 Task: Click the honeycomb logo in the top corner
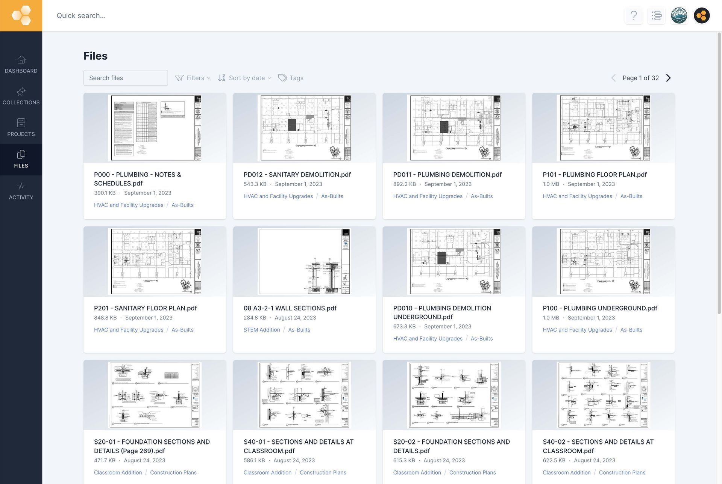(x=21, y=15)
